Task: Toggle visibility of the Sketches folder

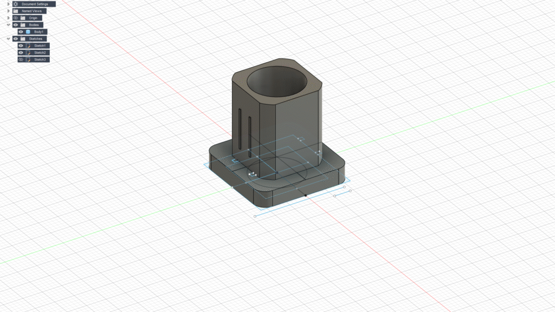Action: click(x=16, y=39)
